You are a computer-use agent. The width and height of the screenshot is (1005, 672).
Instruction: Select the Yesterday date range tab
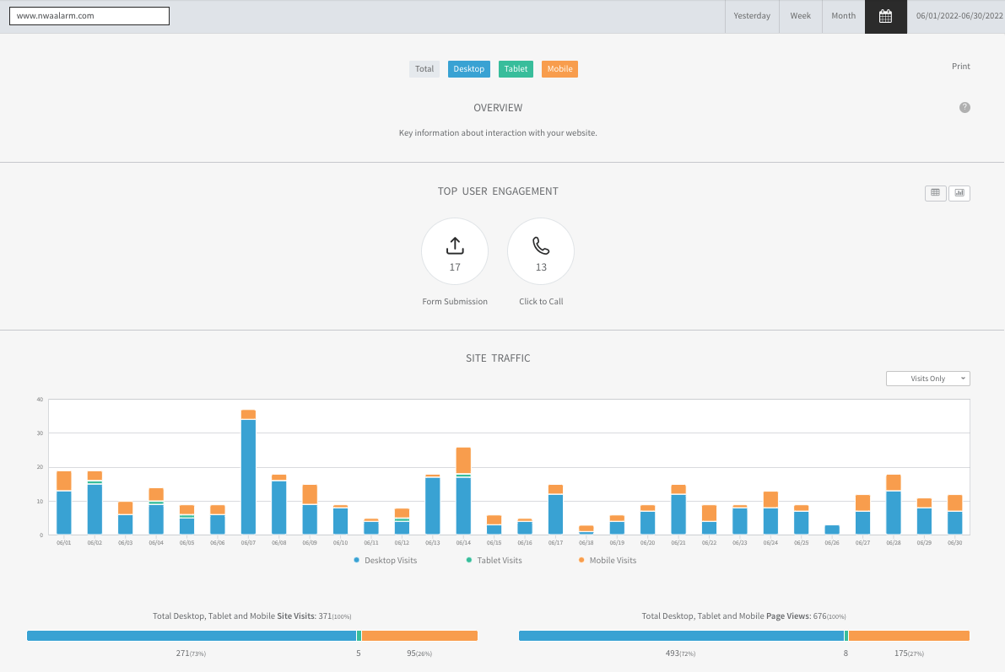[x=751, y=16]
